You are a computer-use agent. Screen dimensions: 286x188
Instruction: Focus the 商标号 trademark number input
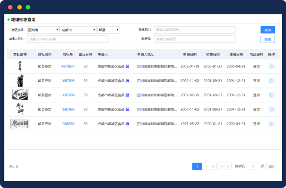195,39
